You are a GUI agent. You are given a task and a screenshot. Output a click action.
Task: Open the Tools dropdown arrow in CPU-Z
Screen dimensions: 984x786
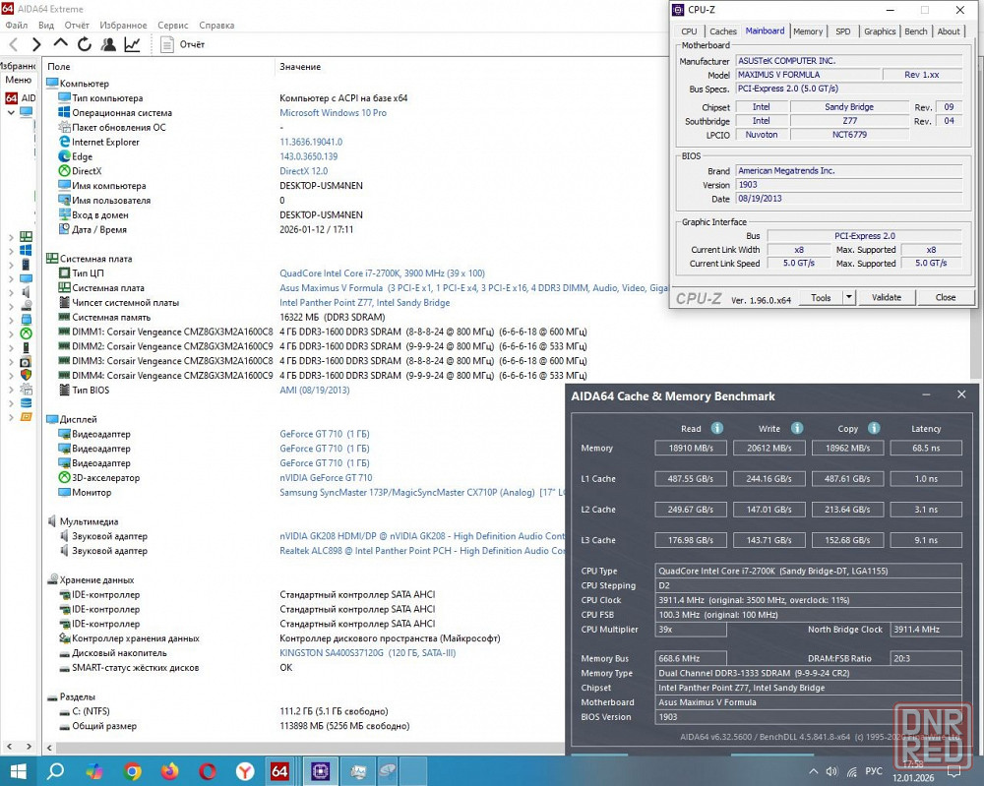(849, 297)
